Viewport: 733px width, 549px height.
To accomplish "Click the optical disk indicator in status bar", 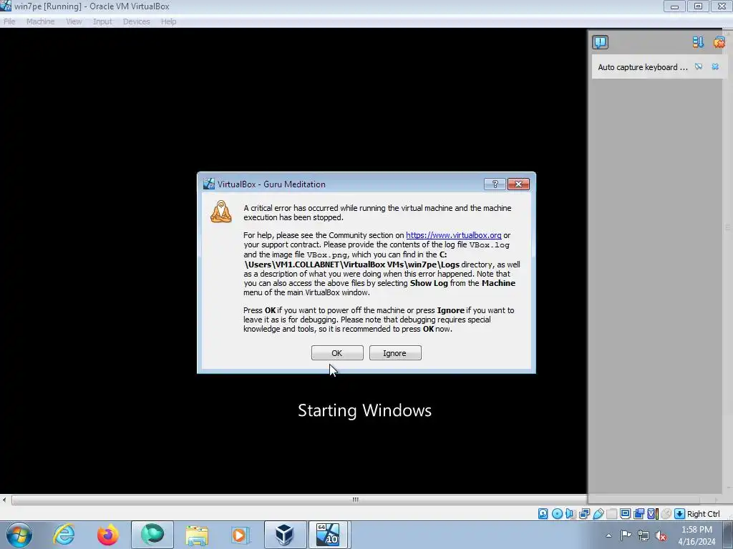I will point(557,513).
